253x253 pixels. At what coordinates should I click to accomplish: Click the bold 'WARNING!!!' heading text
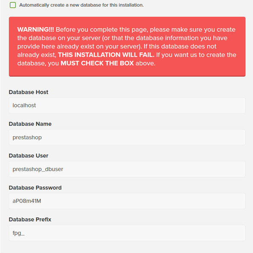[x=35, y=29]
